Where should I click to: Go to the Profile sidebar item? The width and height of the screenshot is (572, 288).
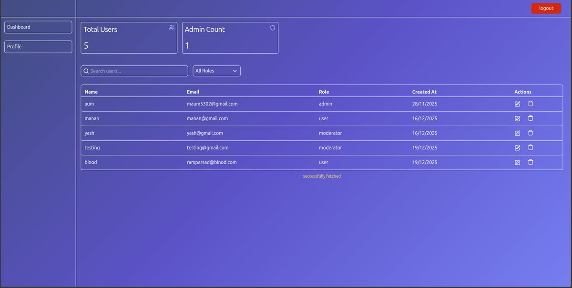(x=38, y=47)
